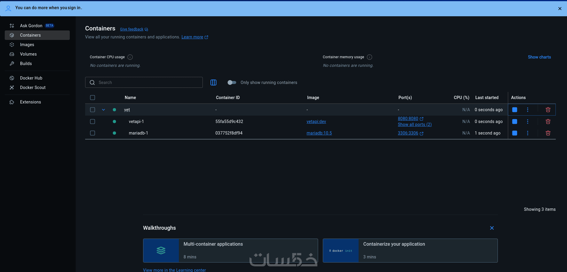The height and width of the screenshot is (272, 567).
Task: Click the Containers cube icon in sidebar
Action: 12,35
